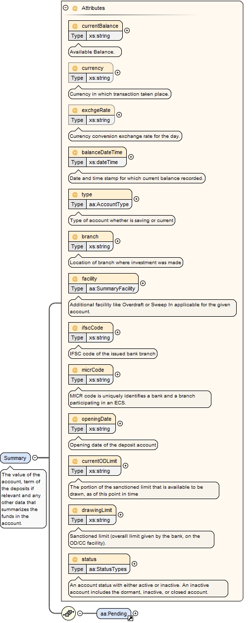This screenshot has width=252, height=623.
Task: Click the plus next to exchgeRate
Action: (x=119, y=115)
